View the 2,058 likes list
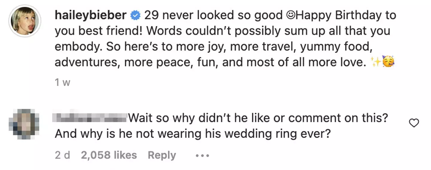 tap(109, 155)
